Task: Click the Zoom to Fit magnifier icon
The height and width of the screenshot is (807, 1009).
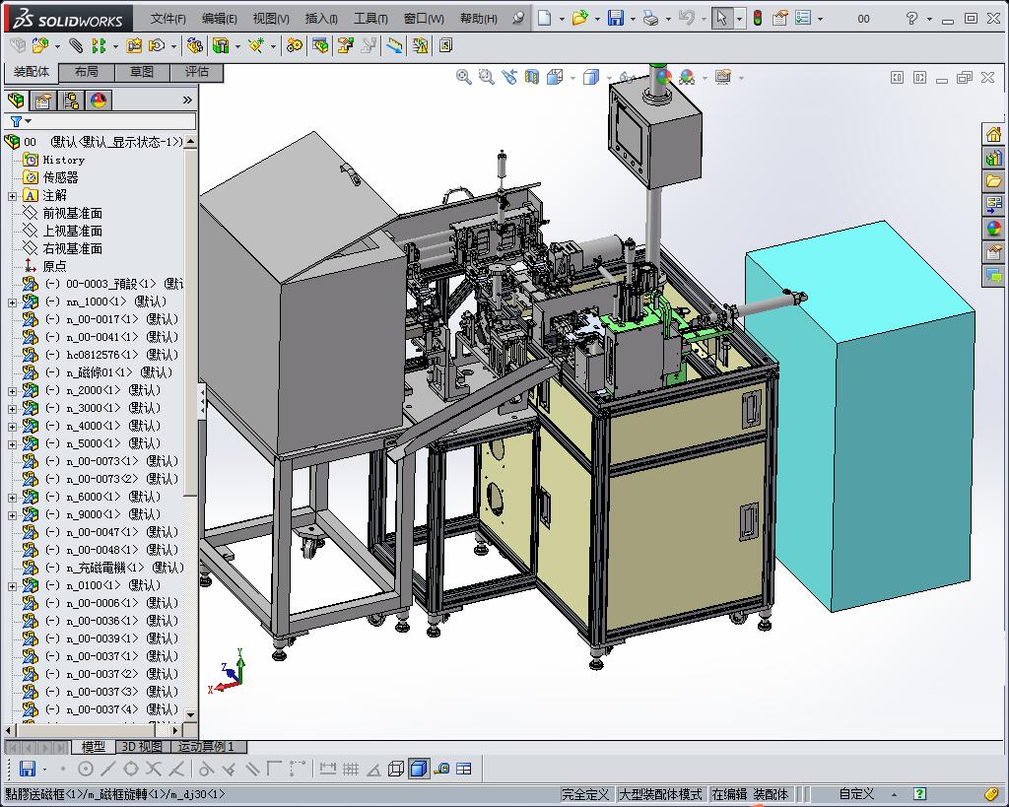Action: (463, 77)
